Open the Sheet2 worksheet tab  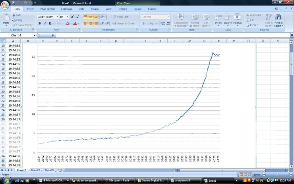pyautogui.click(x=35, y=170)
